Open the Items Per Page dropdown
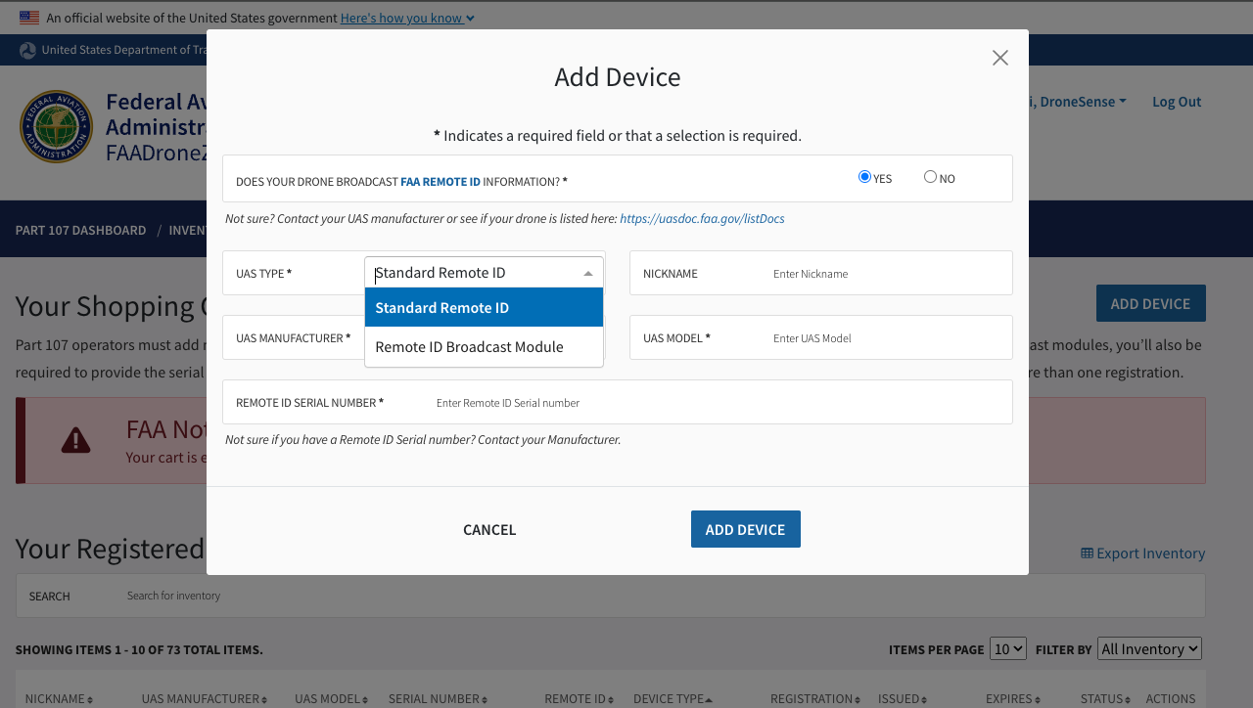Viewport: 1253px width, 708px height. coord(1008,648)
